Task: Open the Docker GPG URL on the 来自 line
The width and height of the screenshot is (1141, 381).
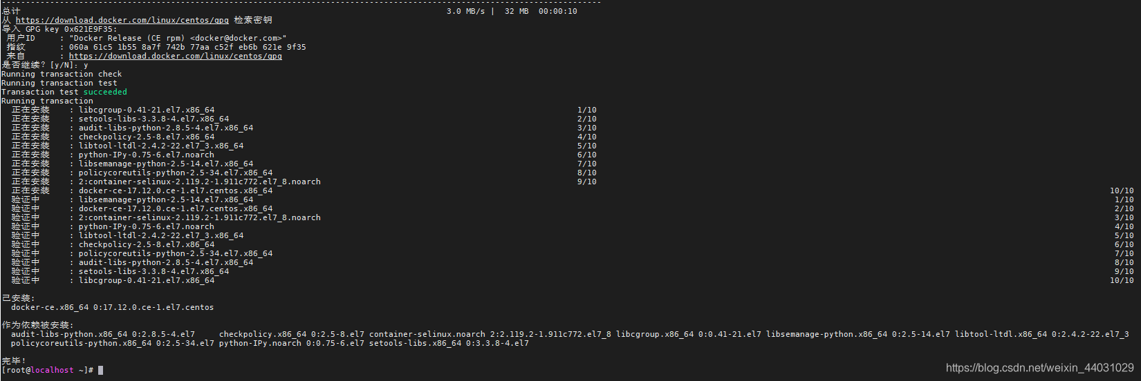Action: point(176,56)
